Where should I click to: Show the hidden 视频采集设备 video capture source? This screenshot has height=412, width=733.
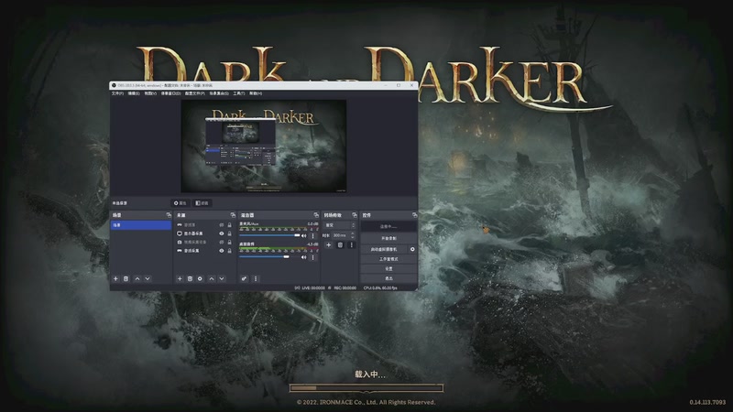tap(222, 243)
